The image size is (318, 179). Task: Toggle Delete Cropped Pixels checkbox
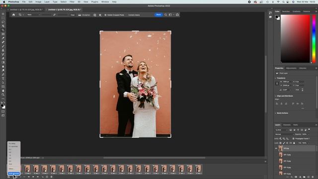pyautogui.click(x=105, y=15)
